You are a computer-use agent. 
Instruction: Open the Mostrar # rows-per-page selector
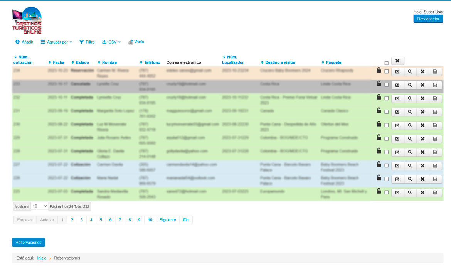40,206
